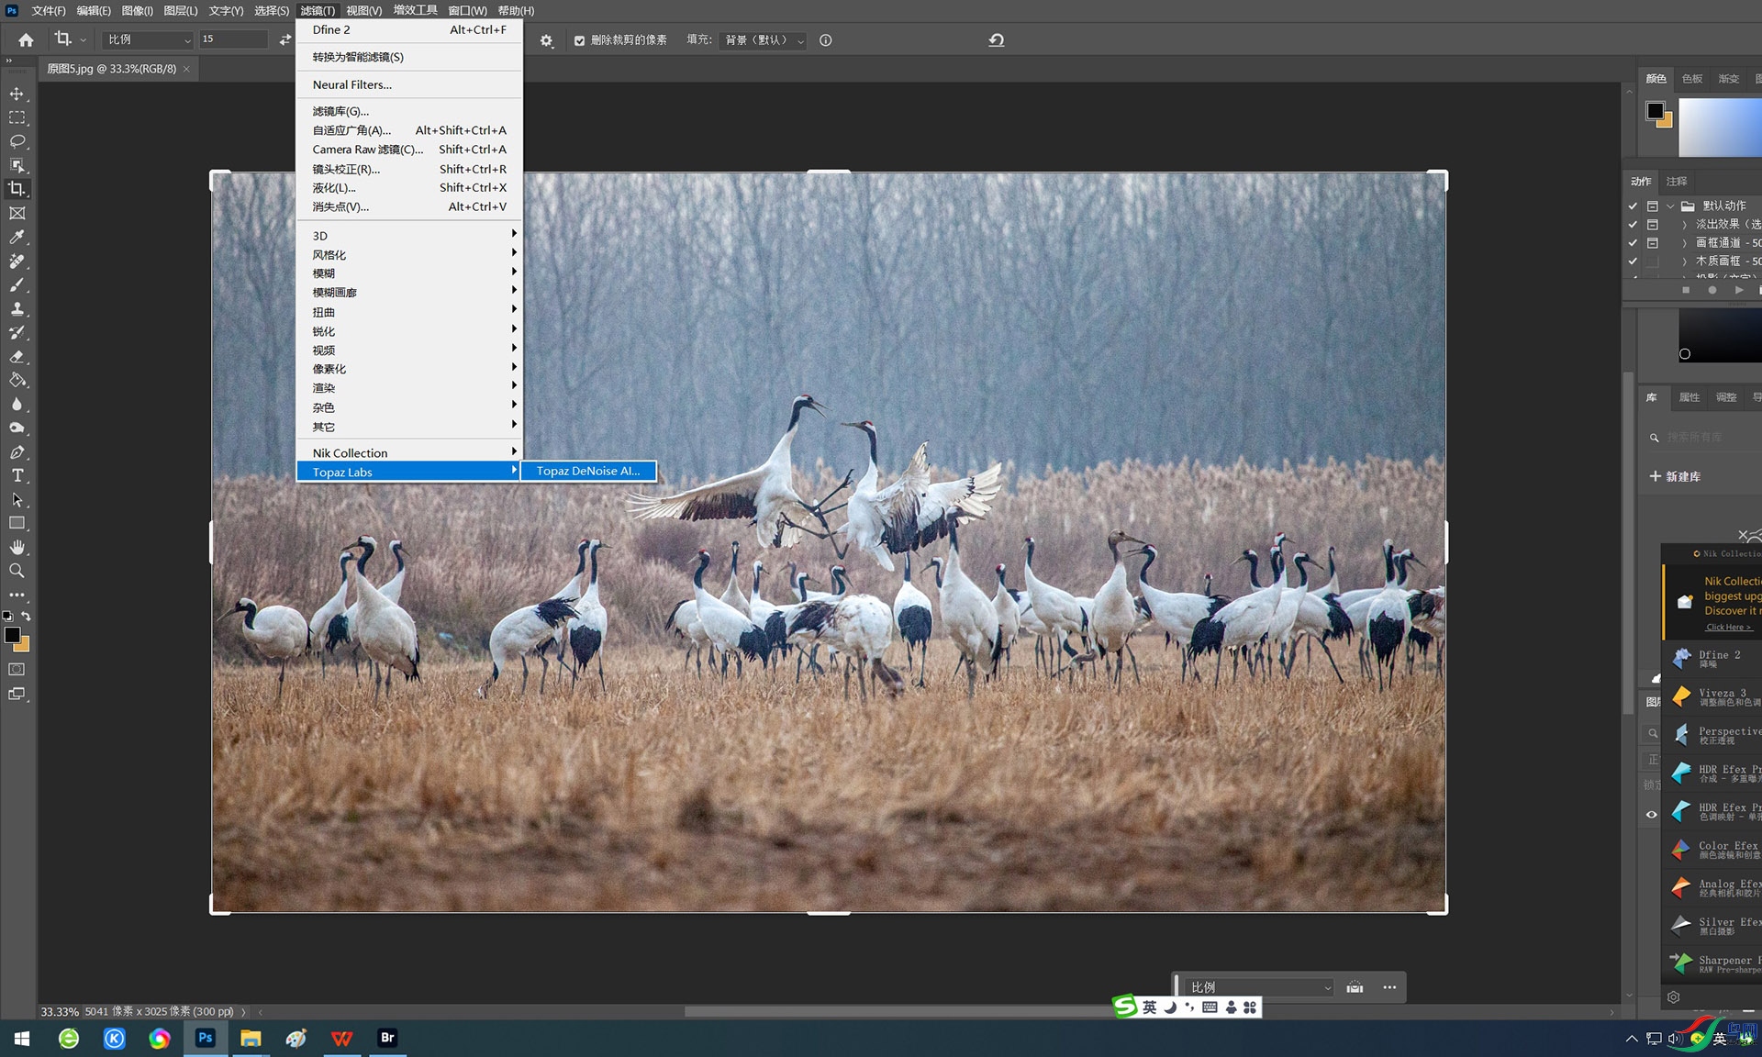This screenshot has width=1762, height=1057.
Task: Select the Hand tool
Action: point(17,547)
